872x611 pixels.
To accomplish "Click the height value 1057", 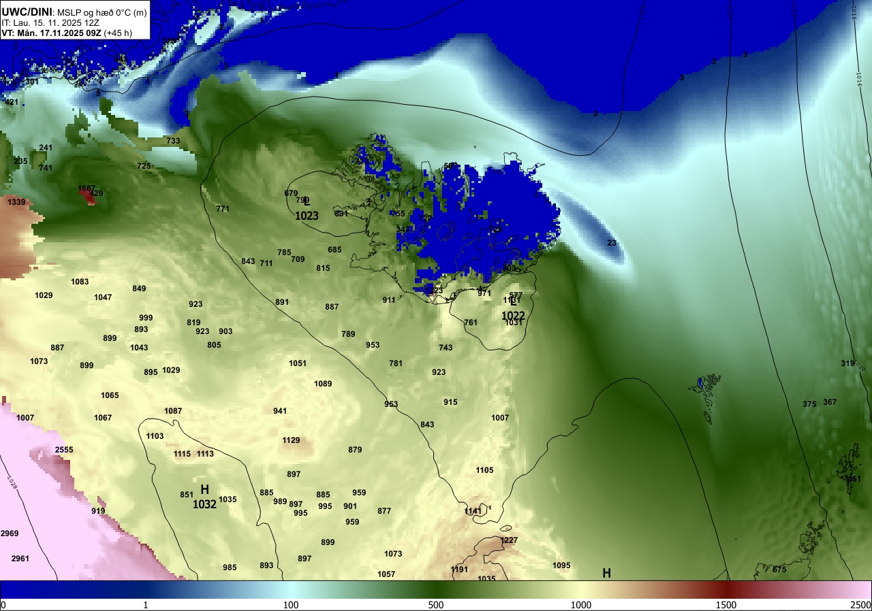I will (386, 574).
